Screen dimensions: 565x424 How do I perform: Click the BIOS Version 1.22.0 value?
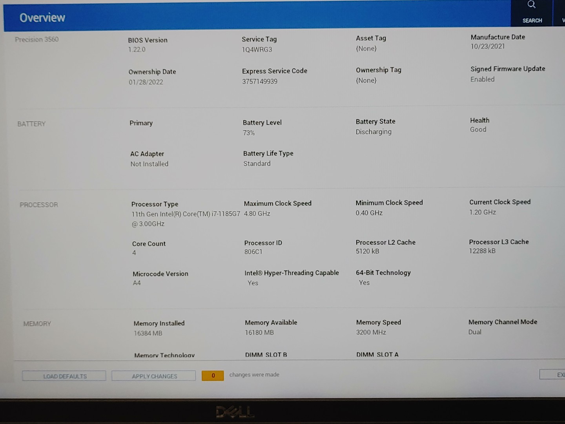click(x=137, y=50)
